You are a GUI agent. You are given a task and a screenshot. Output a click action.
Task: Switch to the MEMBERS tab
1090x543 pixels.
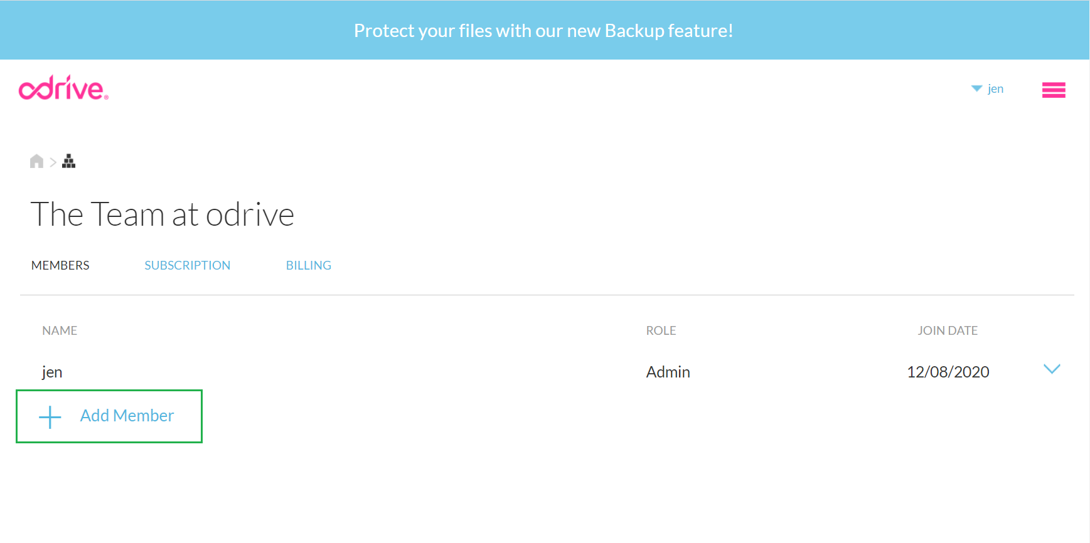[60, 265]
